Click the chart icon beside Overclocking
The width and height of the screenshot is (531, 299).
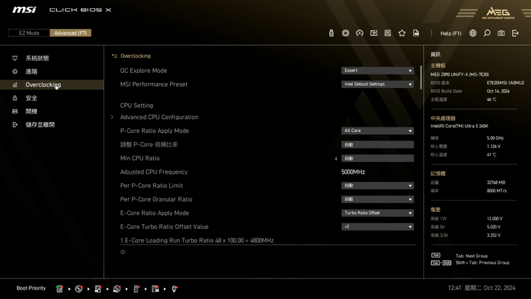(x=15, y=84)
